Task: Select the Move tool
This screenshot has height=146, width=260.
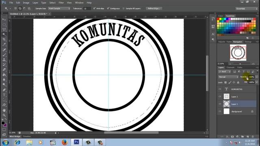Action: [x=4, y=19]
